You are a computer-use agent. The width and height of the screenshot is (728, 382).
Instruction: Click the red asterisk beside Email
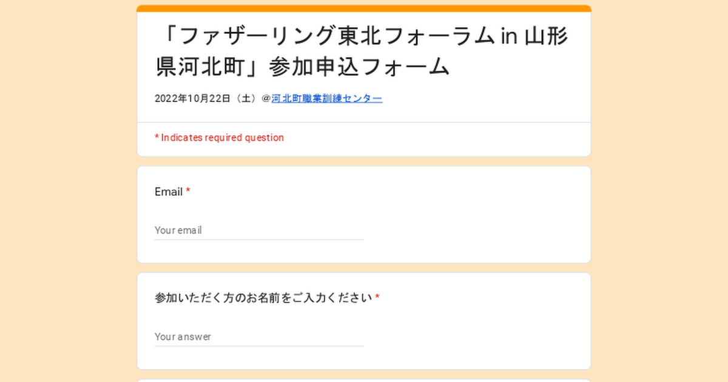pyautogui.click(x=188, y=192)
